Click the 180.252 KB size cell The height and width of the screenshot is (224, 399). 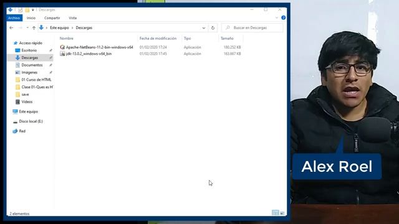[232, 47]
